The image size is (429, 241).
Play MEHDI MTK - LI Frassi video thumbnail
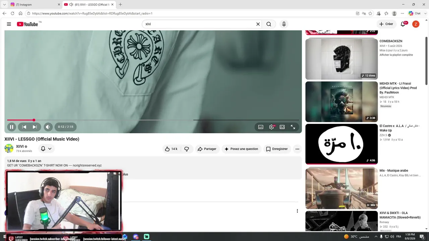(x=342, y=102)
